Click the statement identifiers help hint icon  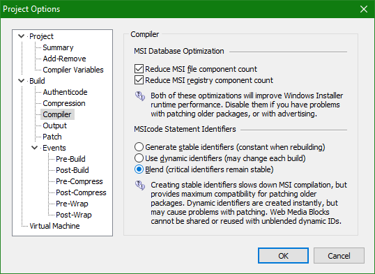point(140,185)
